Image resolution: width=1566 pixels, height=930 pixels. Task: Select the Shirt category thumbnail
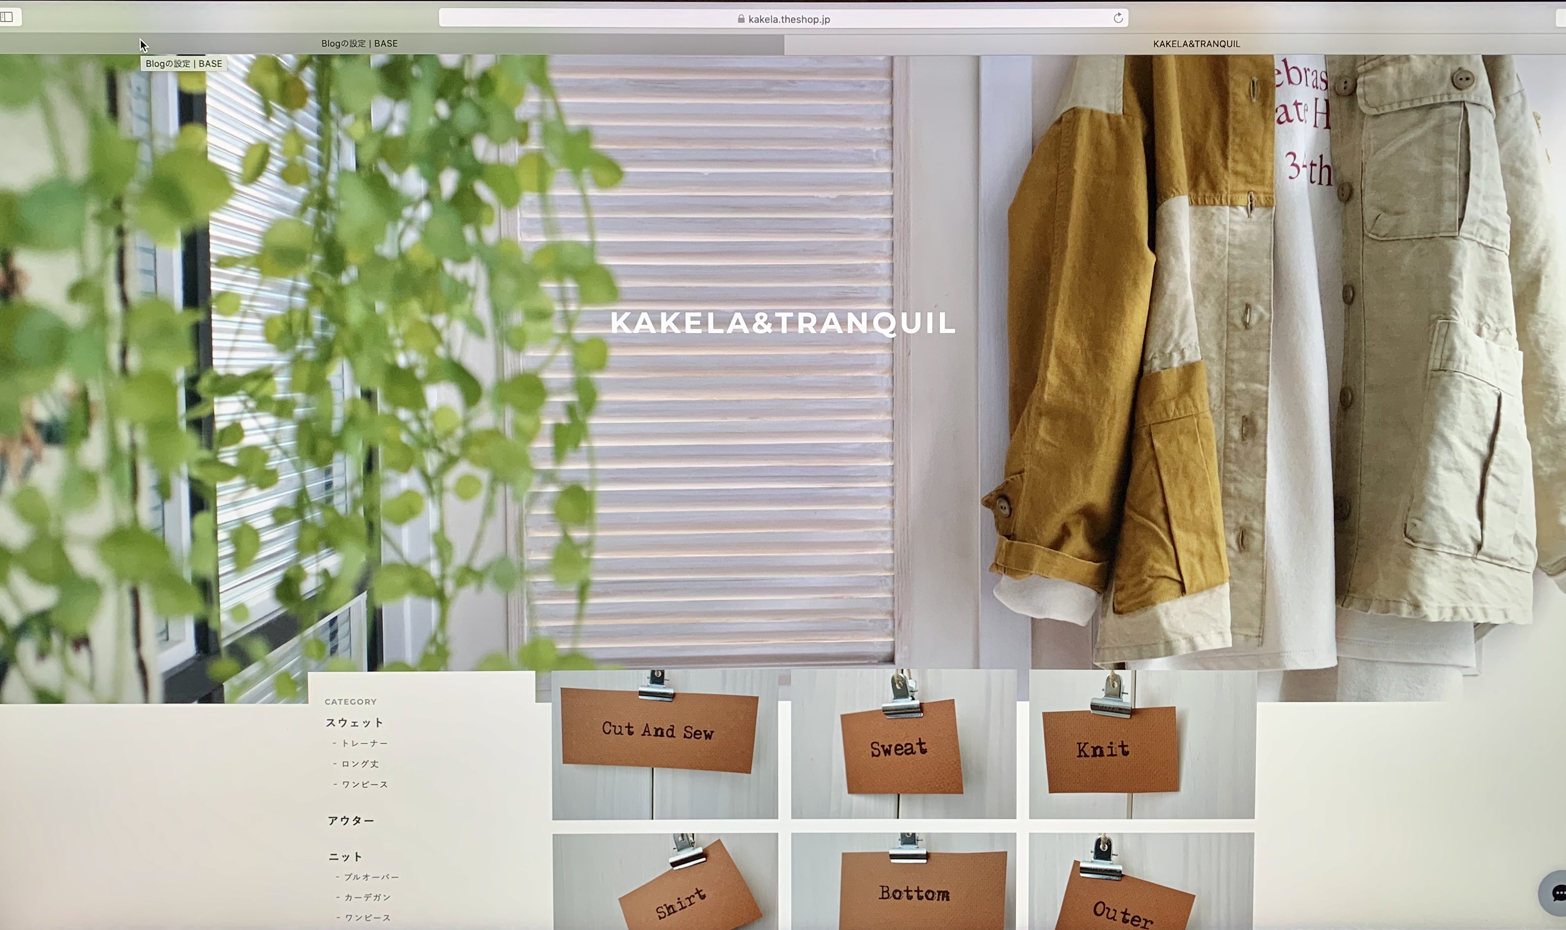[665, 881]
